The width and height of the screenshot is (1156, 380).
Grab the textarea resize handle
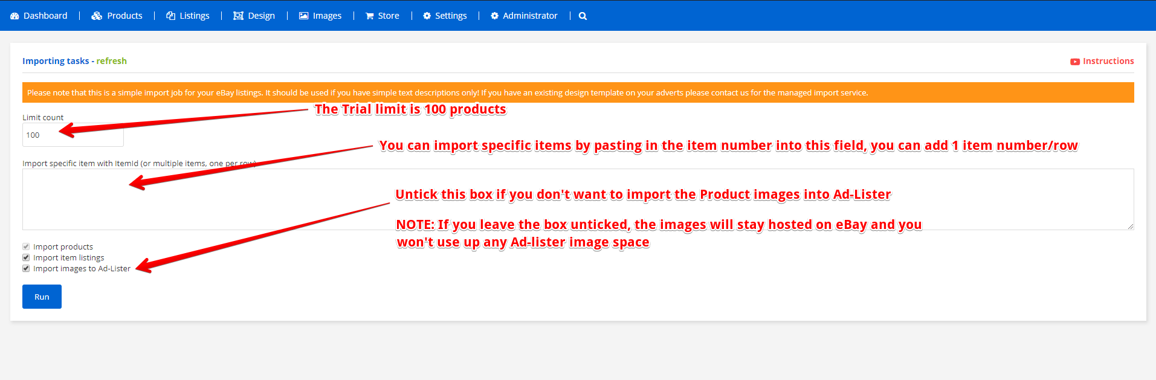(x=1130, y=226)
